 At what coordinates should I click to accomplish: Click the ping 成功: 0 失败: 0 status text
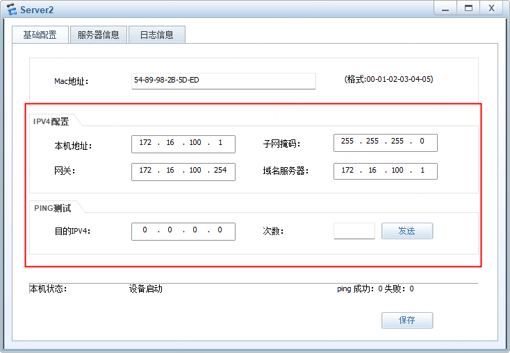pyautogui.click(x=375, y=289)
